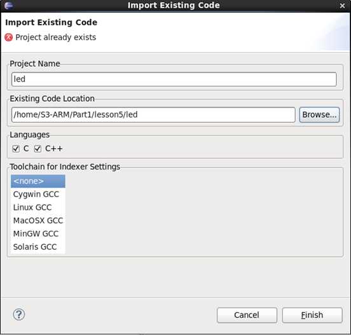The width and height of the screenshot is (351, 335).
Task: Choose Cygwin GCC toolchain
Action: 38,194
